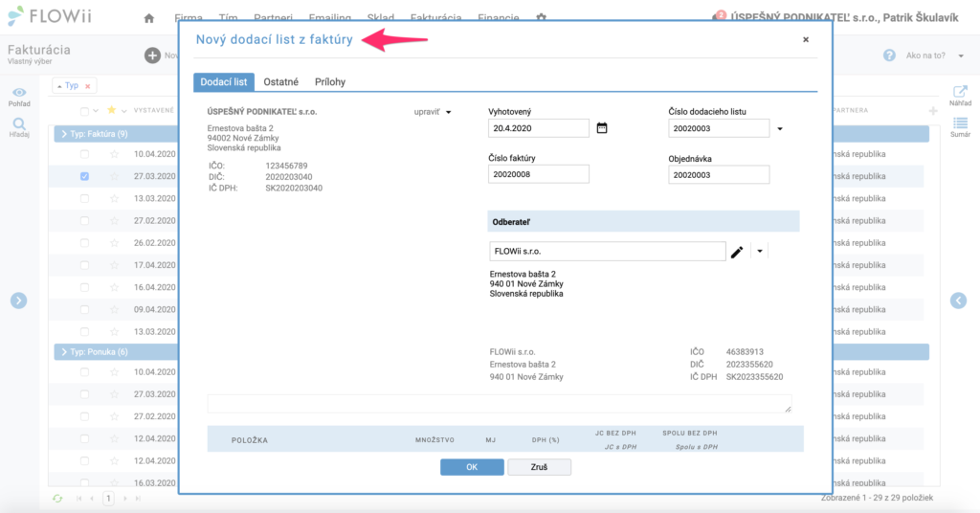Check the 09.04.2020 row checkbox

84,309
